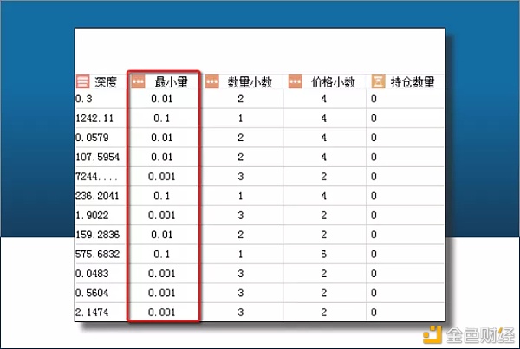
Task: Click the dots icon beside 数量小数 header
Action: coord(212,81)
